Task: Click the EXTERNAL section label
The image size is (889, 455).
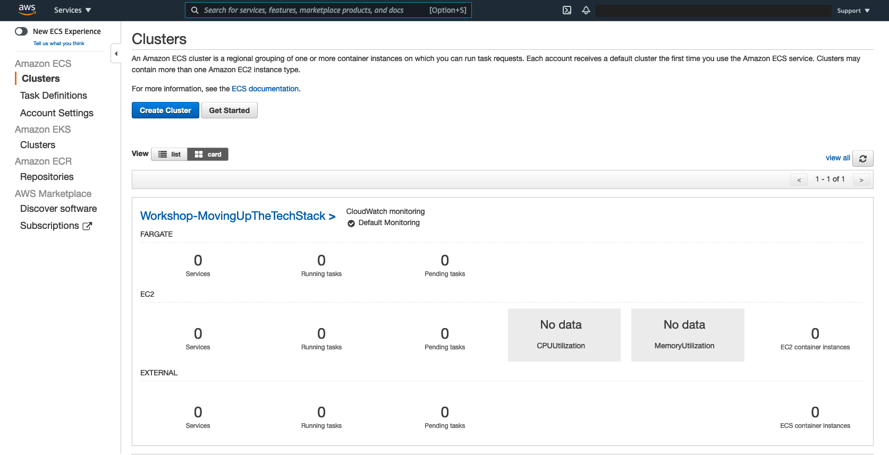Action: [x=159, y=373]
